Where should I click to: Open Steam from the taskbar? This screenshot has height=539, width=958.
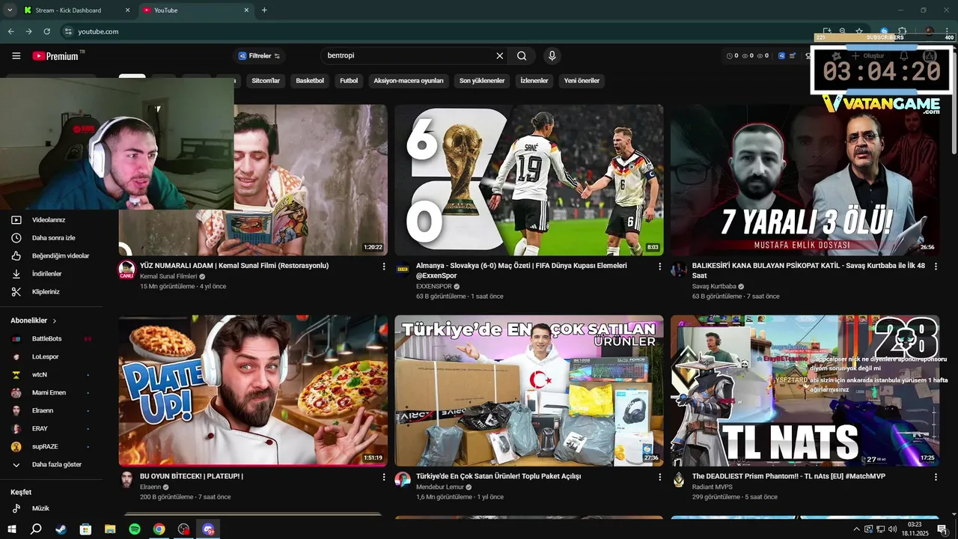coord(61,529)
